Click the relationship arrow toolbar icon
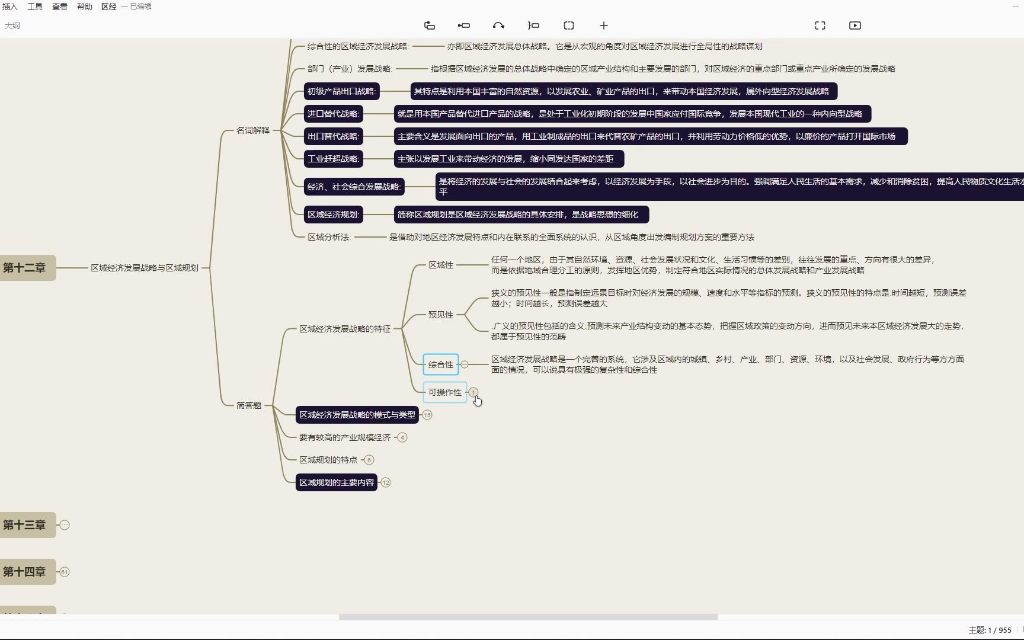 (498, 25)
